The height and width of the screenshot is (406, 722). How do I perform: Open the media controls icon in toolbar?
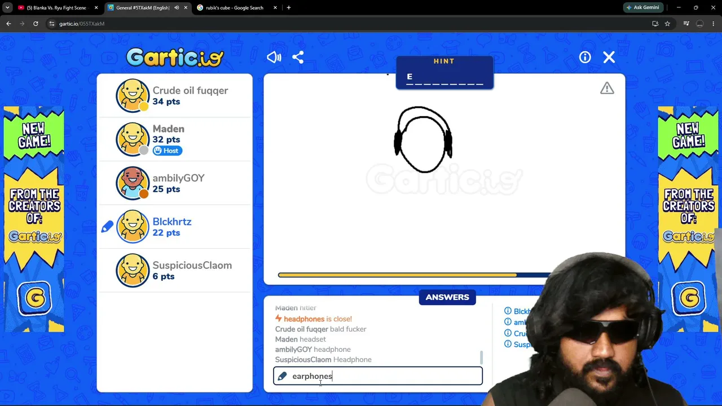pyautogui.click(x=686, y=24)
